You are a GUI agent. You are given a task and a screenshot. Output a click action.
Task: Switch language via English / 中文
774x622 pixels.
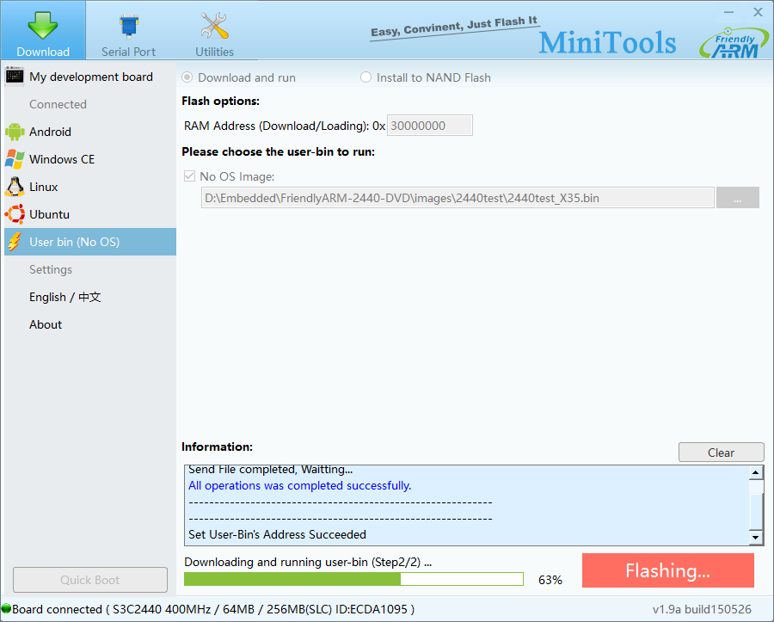tap(65, 297)
